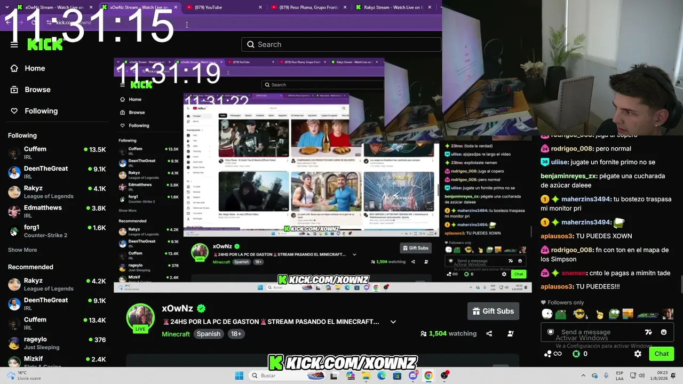The width and height of the screenshot is (683, 384).
Task: Open chat settings with the gear icon
Action: click(x=638, y=354)
